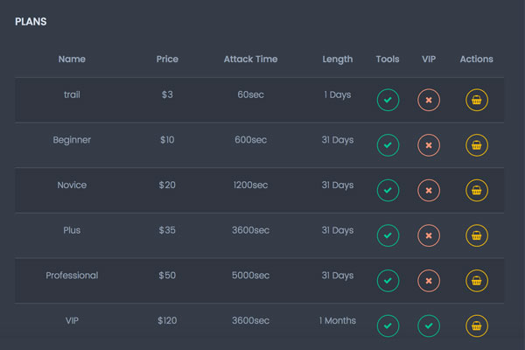Click the basket icon for the trail plan
Screen dimensions: 525x350
(x=477, y=100)
